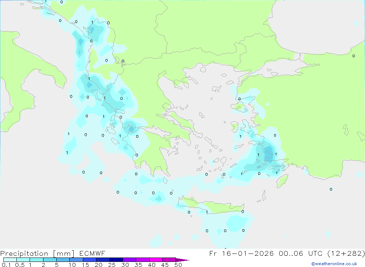Click the '35' legend scale value
365x267 pixels.
(x=138, y=265)
